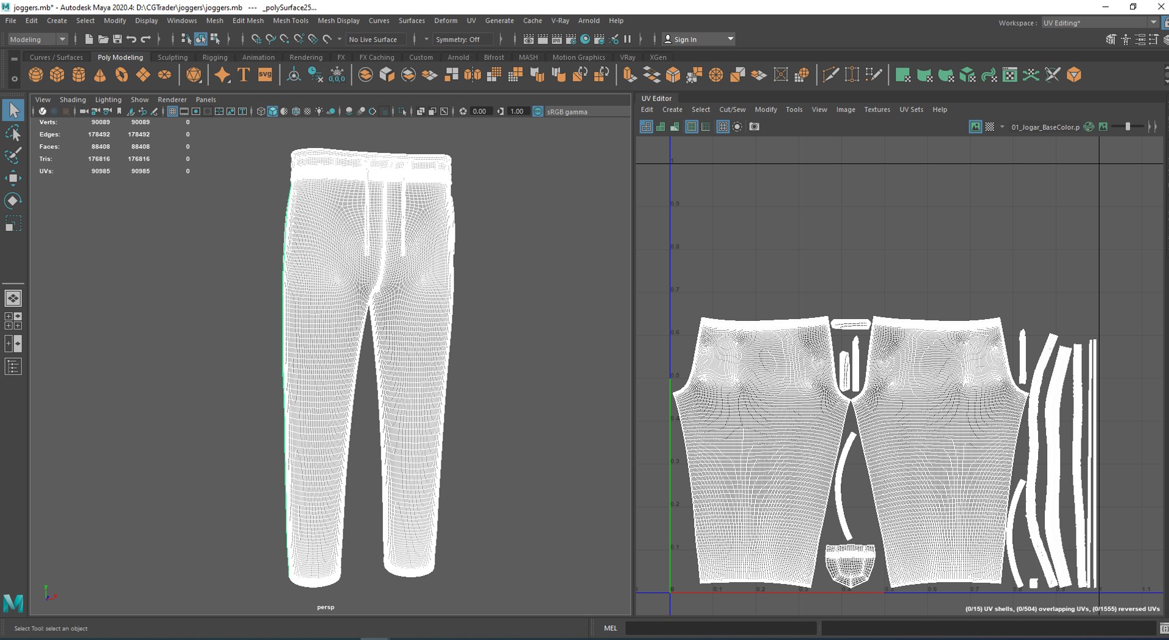Click the MEL script language label
This screenshot has width=1169, height=640.
pos(610,628)
